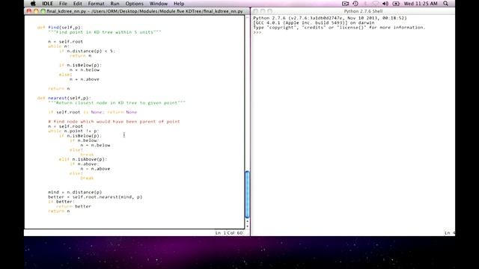Click the line 'if self.root is None: return None'
Screen dimensions: 479x269
(93, 112)
